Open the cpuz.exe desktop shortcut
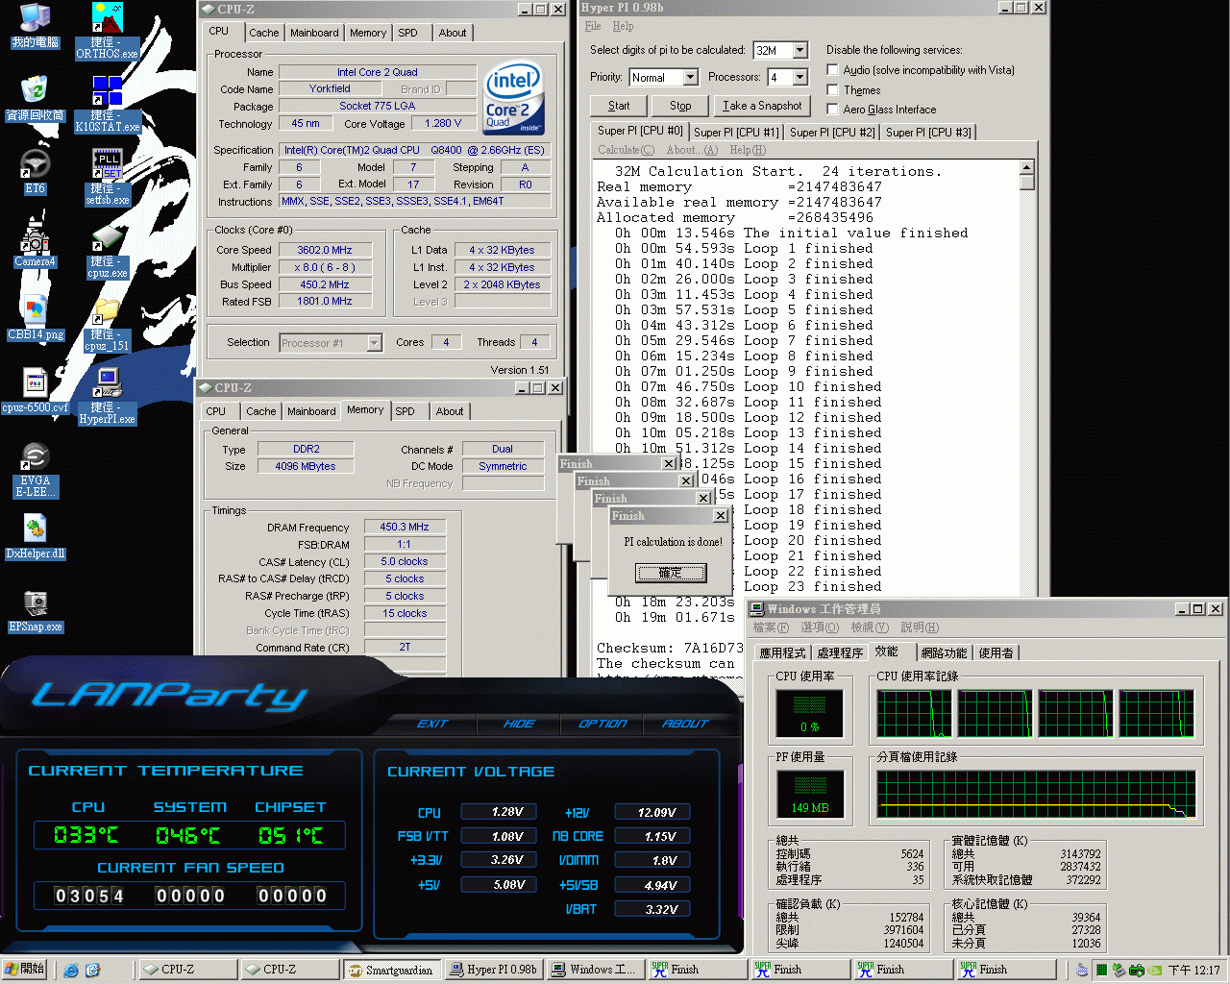Screen dimensions: 1230x984 pyautogui.click(x=107, y=250)
